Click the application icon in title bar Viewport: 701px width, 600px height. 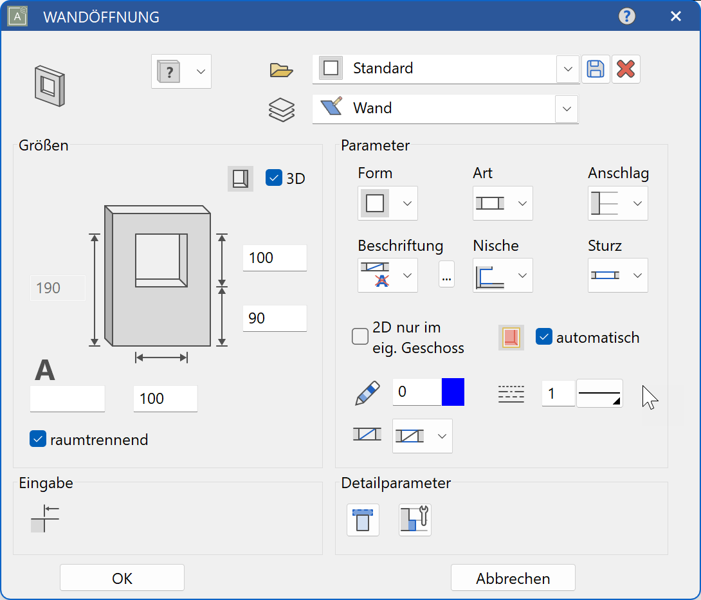17,17
